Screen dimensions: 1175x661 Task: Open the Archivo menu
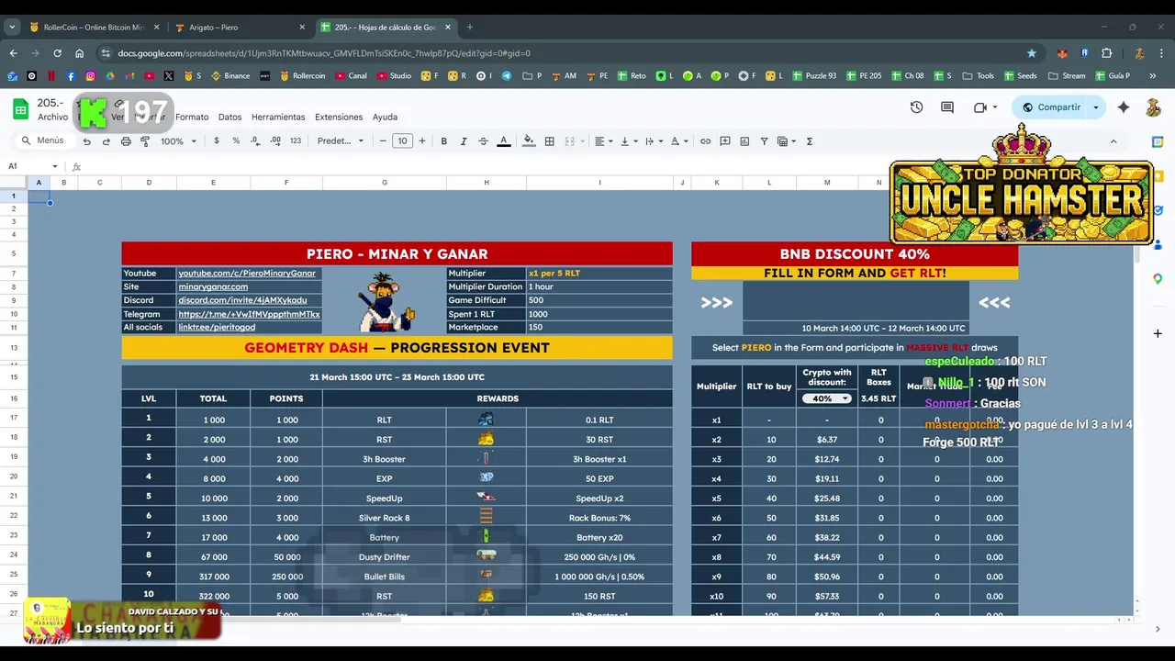point(52,118)
